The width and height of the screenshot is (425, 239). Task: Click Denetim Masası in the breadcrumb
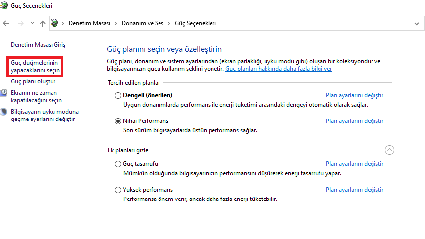pyautogui.click(x=90, y=23)
